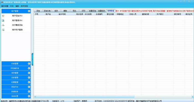Click the 用户添加 sidebar icon

[x=3, y=16]
